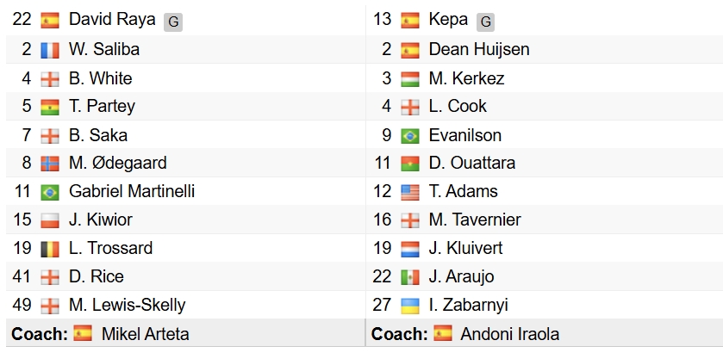Click the Mexico flag next to J. Araujo
Viewport: 723px width, 359px height.
tap(410, 277)
